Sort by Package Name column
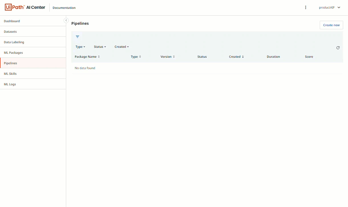The image size is (348, 207). (x=87, y=57)
